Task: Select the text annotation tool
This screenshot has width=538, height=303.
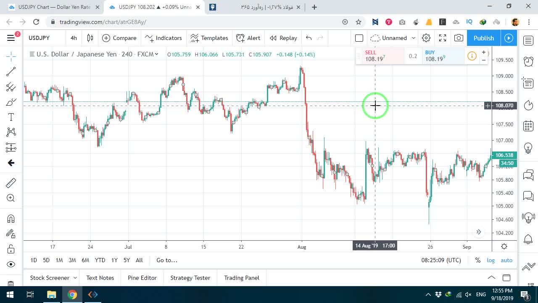Action: (11, 117)
